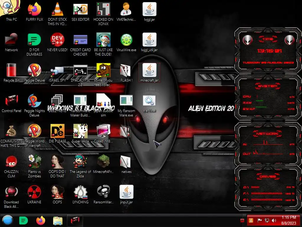The image size is (302, 227).
Task: Click the TIME gadget panel
Action: pos(268,51)
